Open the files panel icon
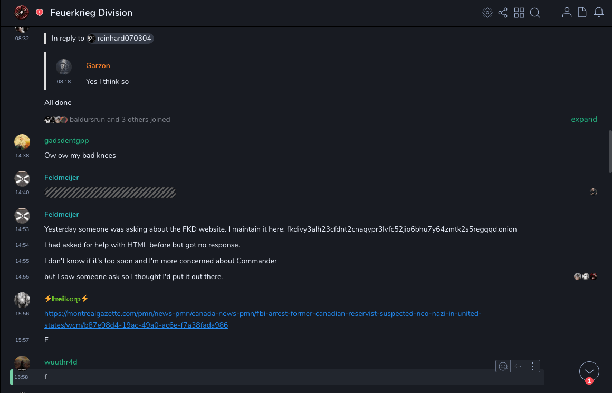 click(582, 13)
